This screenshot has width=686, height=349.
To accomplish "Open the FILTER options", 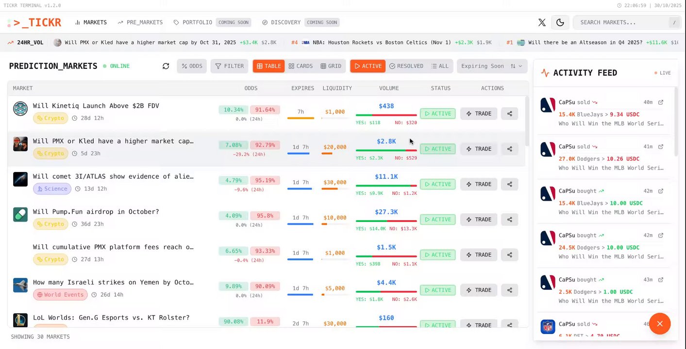I will tap(230, 66).
